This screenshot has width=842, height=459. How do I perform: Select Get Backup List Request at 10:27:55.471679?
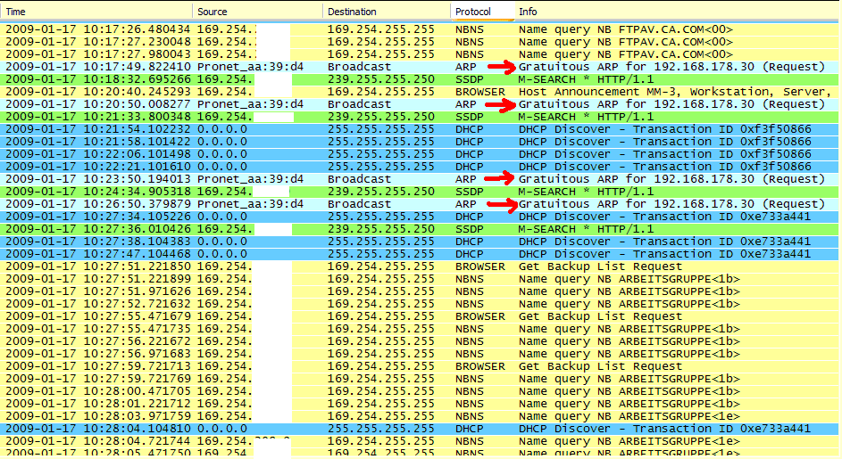point(420,316)
